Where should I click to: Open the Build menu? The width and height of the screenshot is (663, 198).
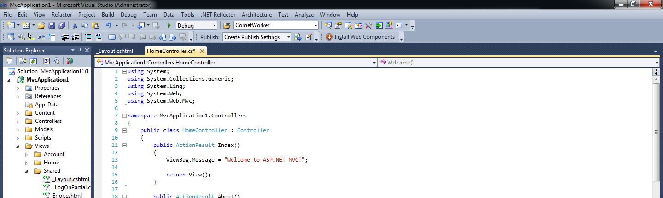tap(108, 15)
